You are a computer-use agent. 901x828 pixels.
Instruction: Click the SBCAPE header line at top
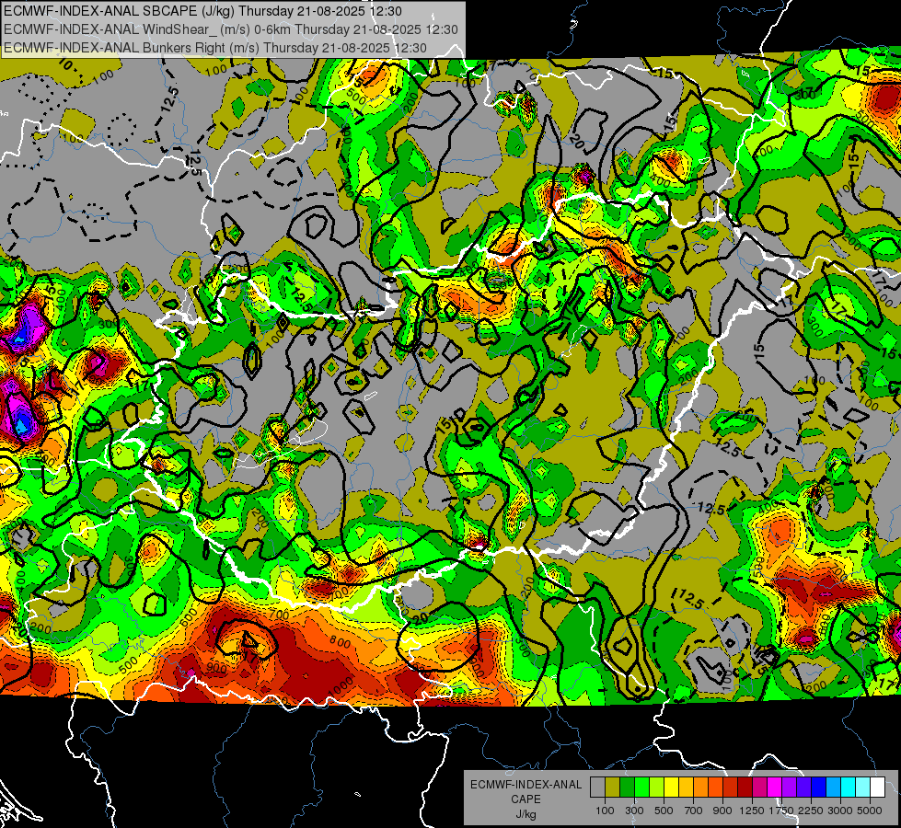(x=202, y=11)
